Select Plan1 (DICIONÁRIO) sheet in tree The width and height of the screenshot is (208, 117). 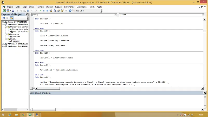click(21, 32)
